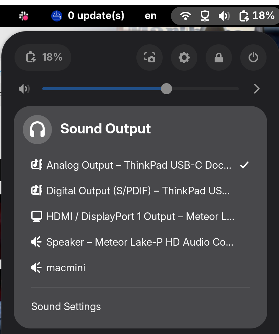Click the software update shield icon
Image resolution: width=279 pixels, height=334 pixels.
point(57,15)
